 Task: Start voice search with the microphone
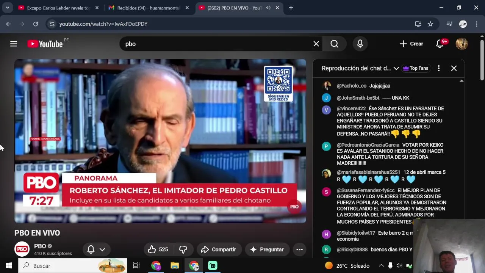pos(360,44)
